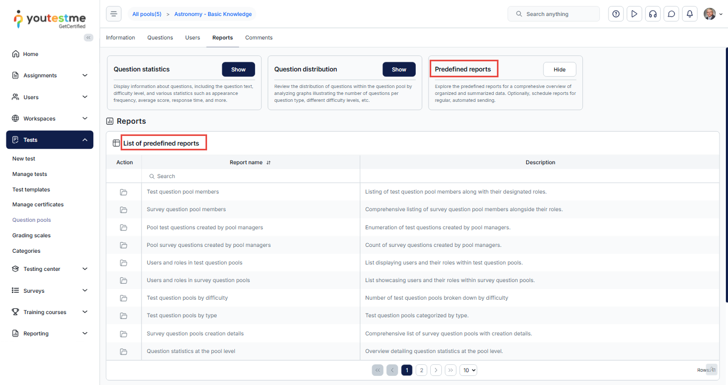This screenshot has height=385, width=728.
Task: Click the Report name search field
Action: click(251, 177)
